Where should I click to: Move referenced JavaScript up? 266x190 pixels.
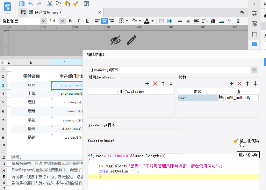(163, 84)
